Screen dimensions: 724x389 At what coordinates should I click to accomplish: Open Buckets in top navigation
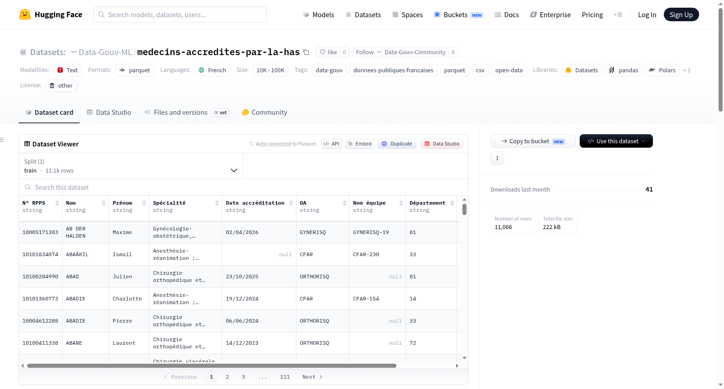point(458,14)
